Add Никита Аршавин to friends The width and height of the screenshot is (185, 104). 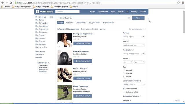pyautogui.click(x=83, y=78)
